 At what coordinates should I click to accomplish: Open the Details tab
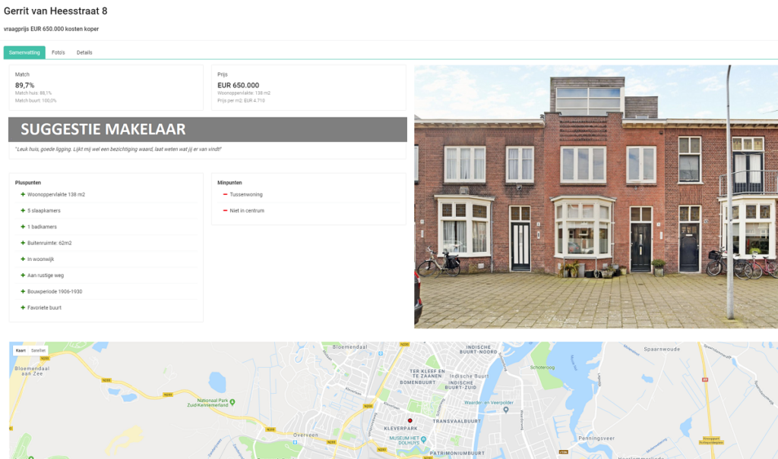coord(84,52)
